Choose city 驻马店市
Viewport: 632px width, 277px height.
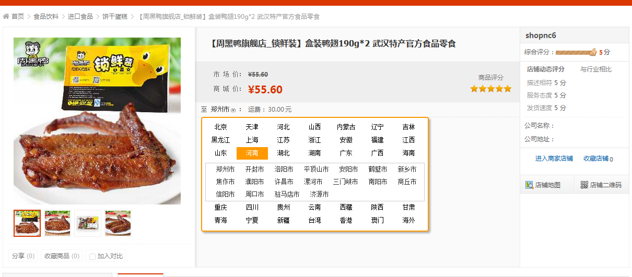click(x=287, y=194)
